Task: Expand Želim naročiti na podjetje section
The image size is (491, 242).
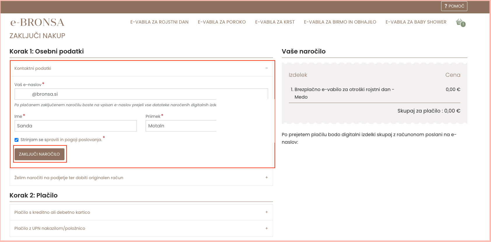Action: [141, 178]
